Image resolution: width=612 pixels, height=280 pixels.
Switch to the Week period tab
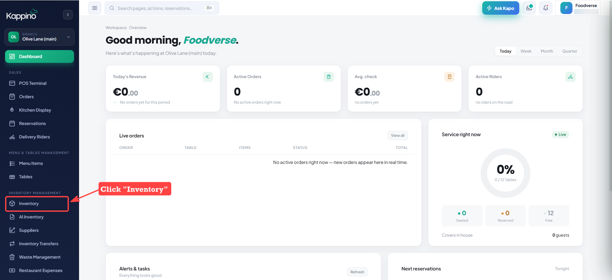pos(526,51)
